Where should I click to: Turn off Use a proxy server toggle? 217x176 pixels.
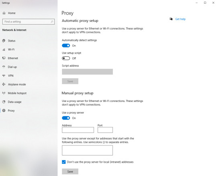coord(66,118)
